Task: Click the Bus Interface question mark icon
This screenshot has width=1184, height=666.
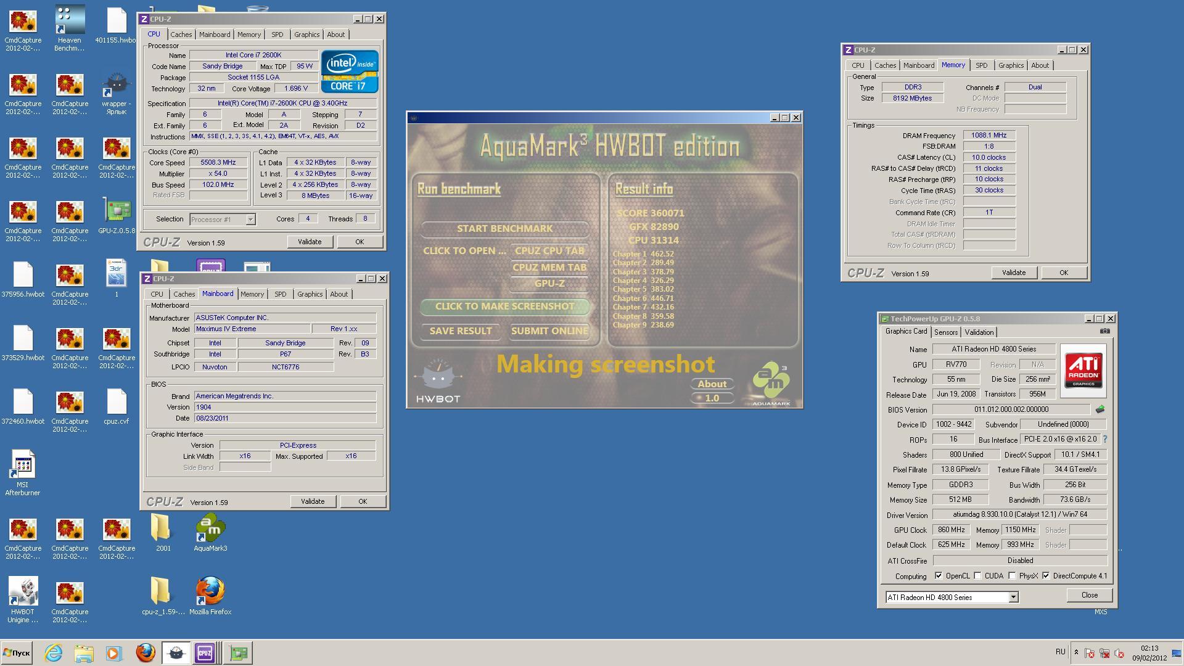Action: tap(1104, 439)
